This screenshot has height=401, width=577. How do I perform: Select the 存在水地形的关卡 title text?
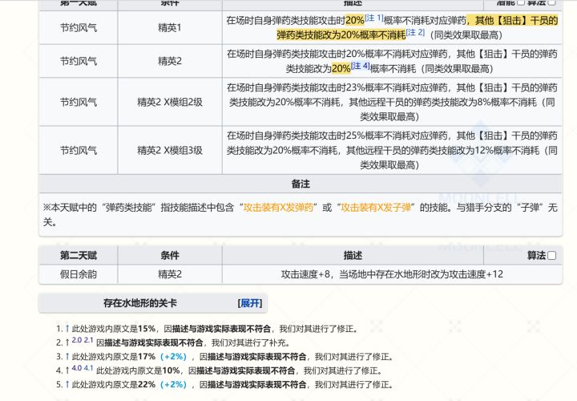pos(139,303)
